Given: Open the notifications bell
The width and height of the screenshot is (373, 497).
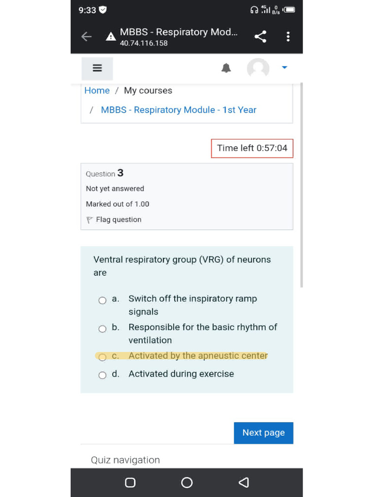Looking at the screenshot, I should pos(226,68).
